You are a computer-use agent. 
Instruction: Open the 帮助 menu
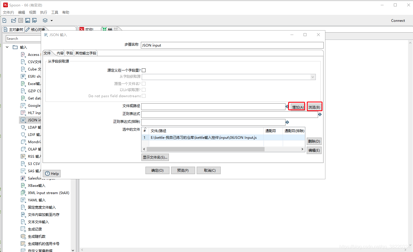(x=66, y=12)
